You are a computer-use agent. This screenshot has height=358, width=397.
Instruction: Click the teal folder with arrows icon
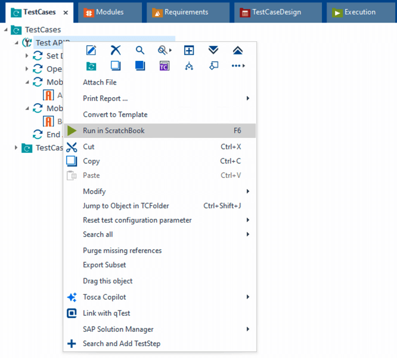pos(91,66)
